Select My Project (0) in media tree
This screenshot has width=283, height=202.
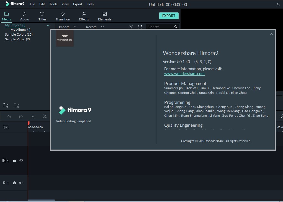pos(15,25)
